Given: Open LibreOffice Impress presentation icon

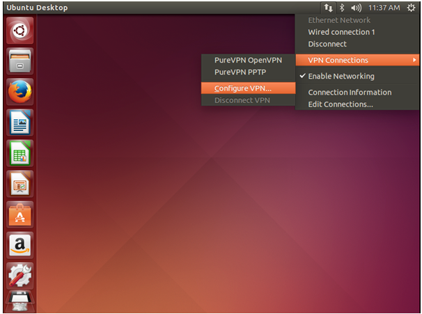Looking at the screenshot, I should [20, 184].
